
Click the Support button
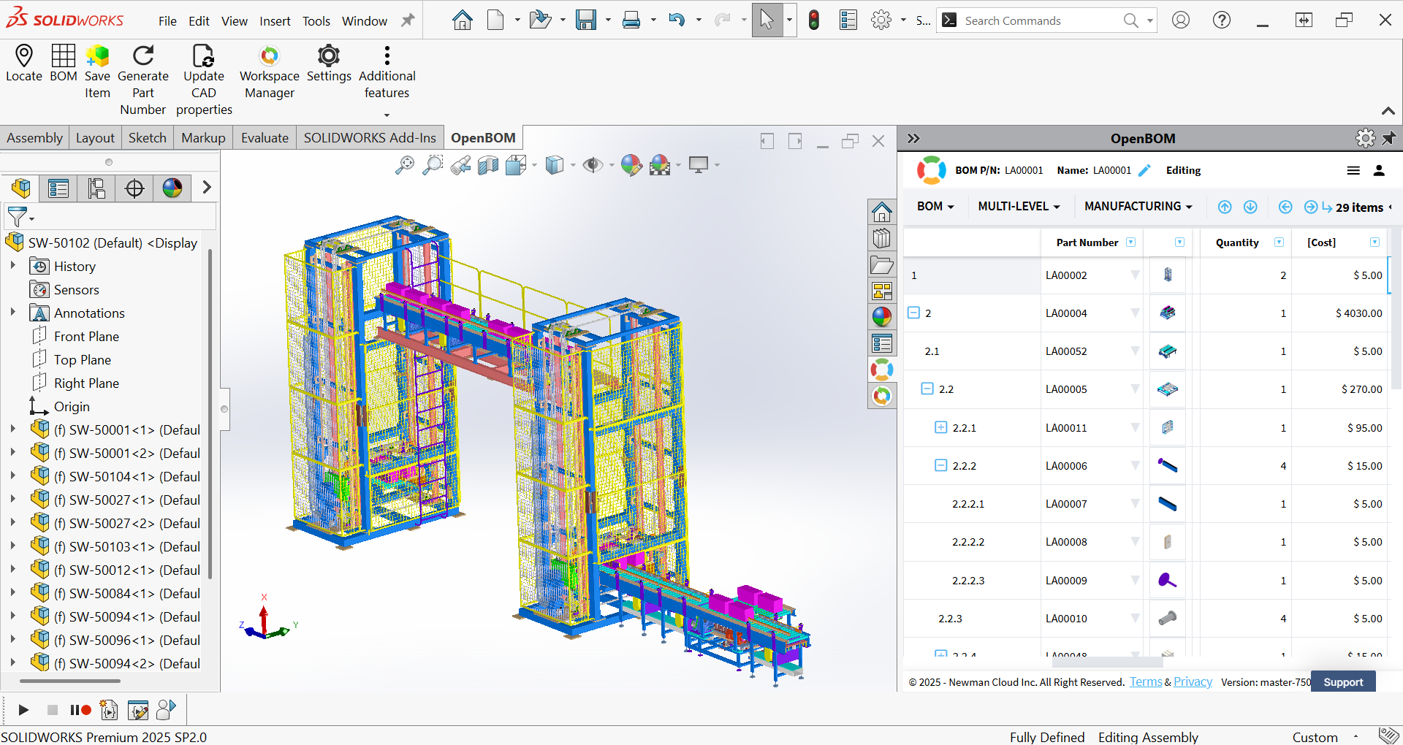click(x=1342, y=681)
